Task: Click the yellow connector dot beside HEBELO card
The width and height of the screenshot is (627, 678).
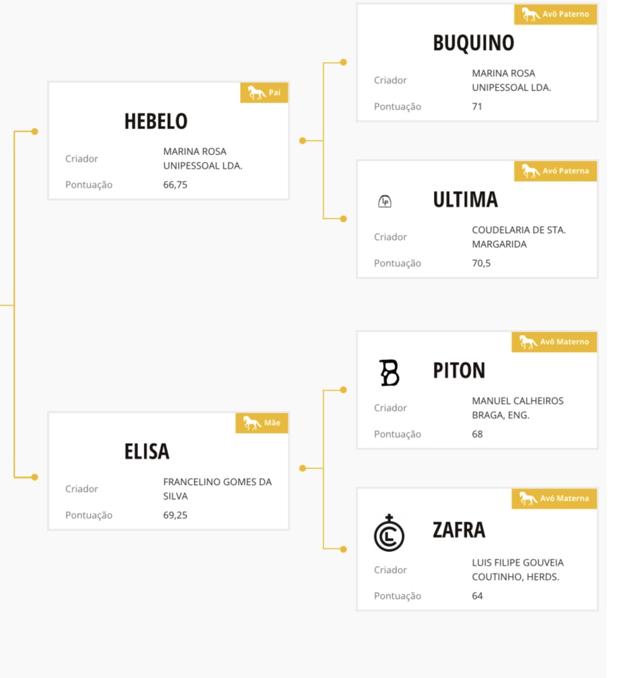Action: [35, 132]
